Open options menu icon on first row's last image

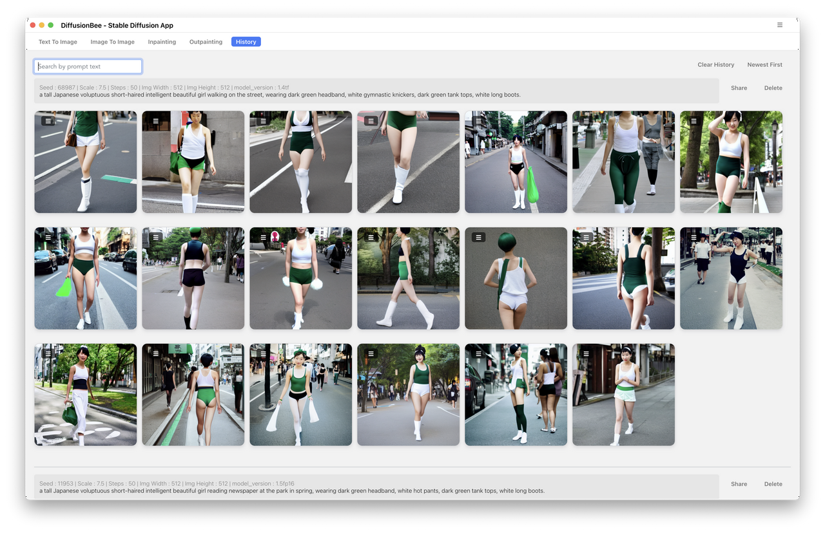(x=694, y=120)
